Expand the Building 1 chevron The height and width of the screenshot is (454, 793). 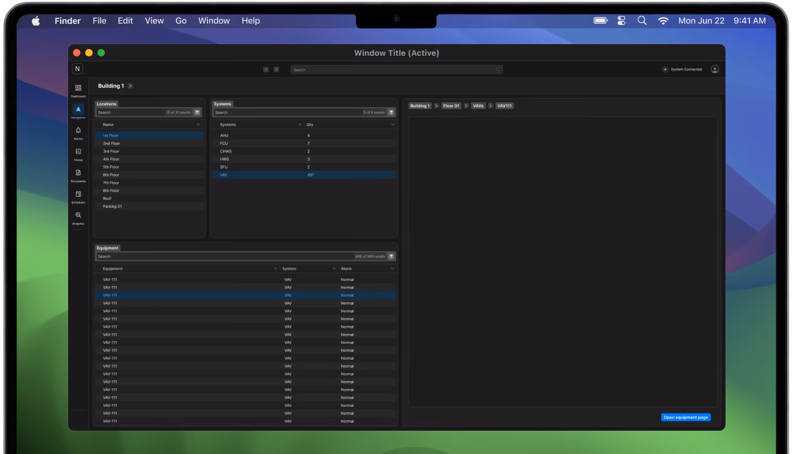click(131, 86)
